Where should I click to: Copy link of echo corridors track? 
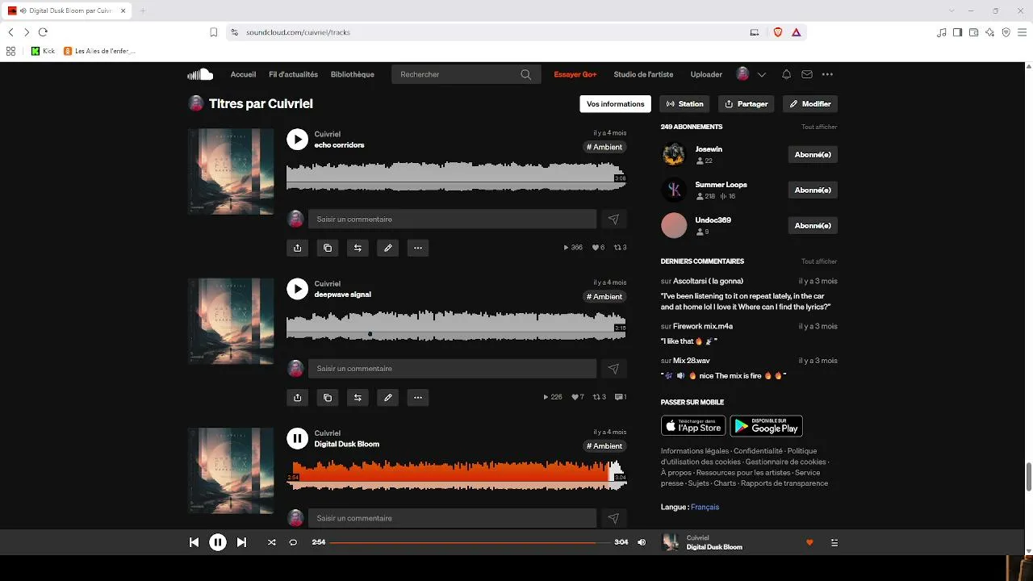(x=328, y=248)
